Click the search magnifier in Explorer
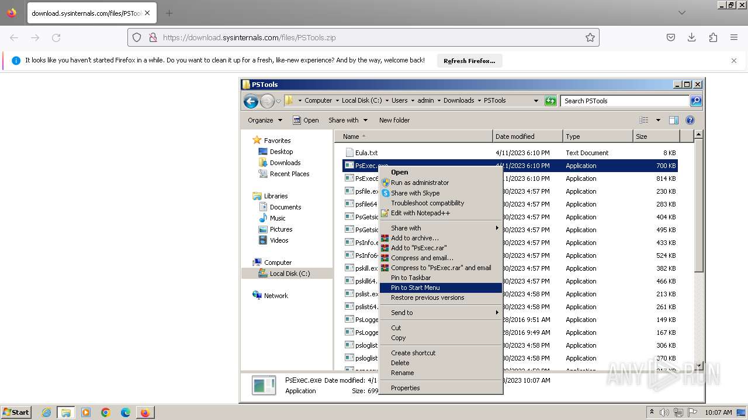The width and height of the screenshot is (748, 420). pos(695,101)
